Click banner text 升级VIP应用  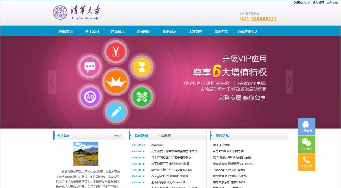point(244,59)
